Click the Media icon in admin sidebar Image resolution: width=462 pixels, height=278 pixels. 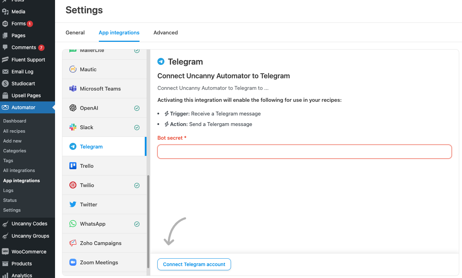tap(5, 12)
